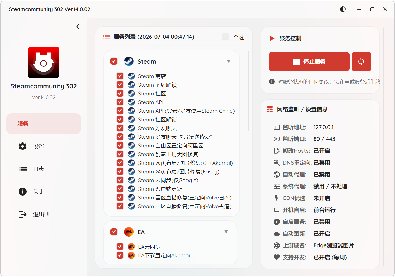Toggle the EA云同步 checkbox
This screenshot has width=395, height=277.
click(120, 247)
